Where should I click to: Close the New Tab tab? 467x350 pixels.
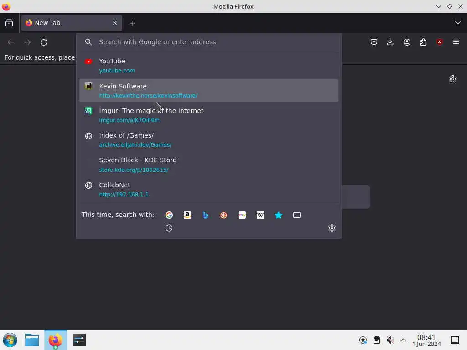click(115, 23)
